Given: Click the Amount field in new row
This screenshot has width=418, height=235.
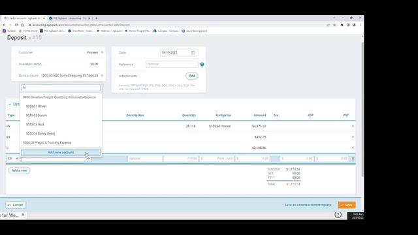Looking at the screenshot, I should 253,159.
